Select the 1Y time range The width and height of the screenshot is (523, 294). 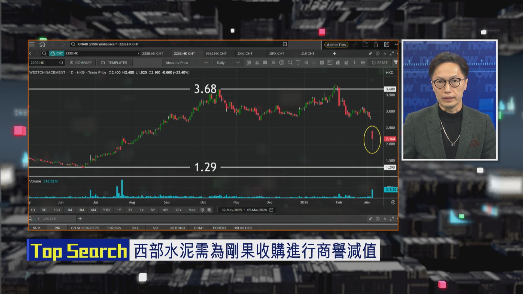118,210
